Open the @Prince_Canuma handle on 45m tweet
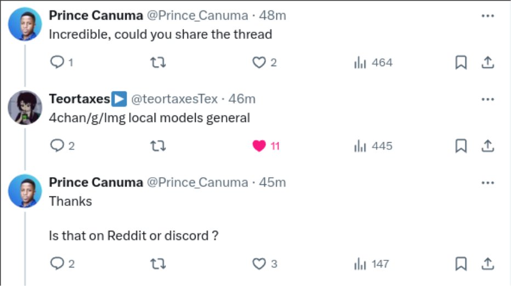This screenshot has width=511, height=286. click(197, 182)
